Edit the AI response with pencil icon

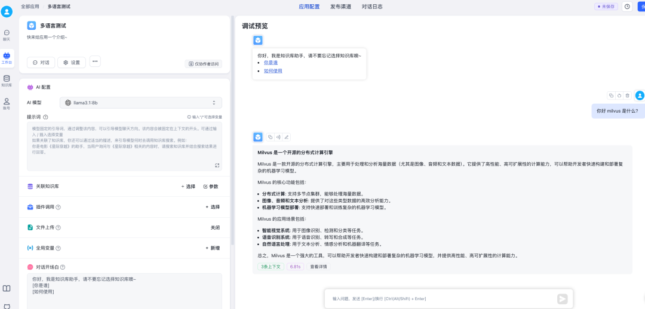click(287, 137)
